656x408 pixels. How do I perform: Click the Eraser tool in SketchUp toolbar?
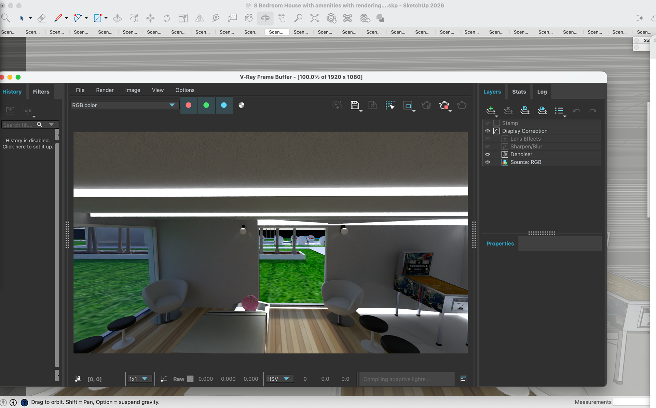41,18
